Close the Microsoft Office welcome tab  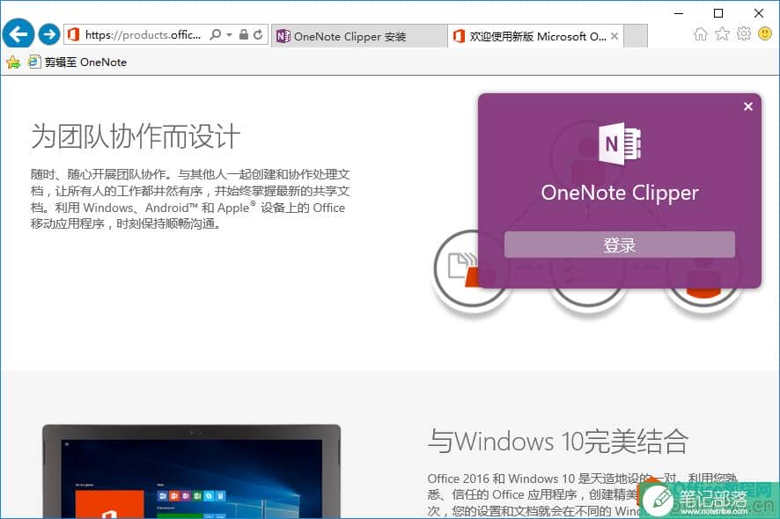614,36
